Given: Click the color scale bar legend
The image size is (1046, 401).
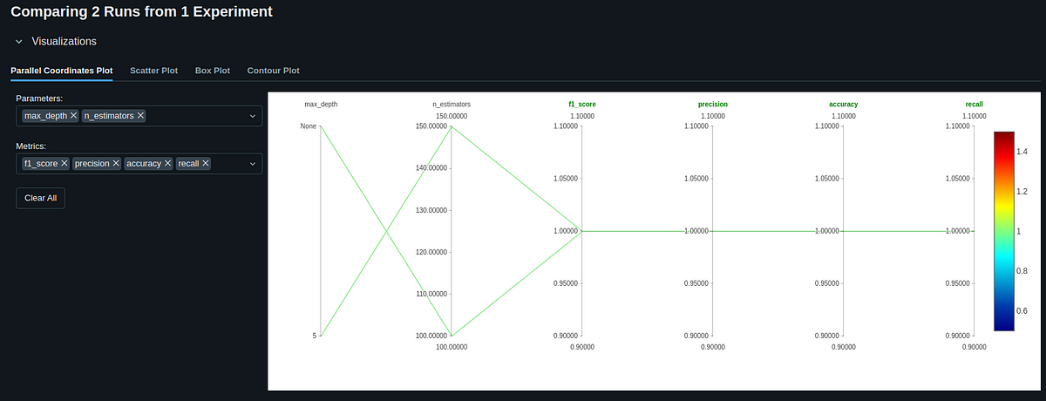Looking at the screenshot, I should pyautogui.click(x=1003, y=231).
